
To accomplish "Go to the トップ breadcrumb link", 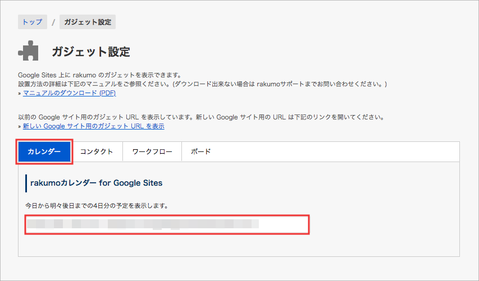I will [x=33, y=22].
